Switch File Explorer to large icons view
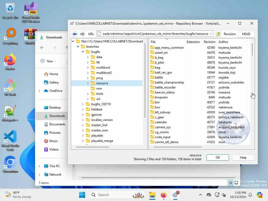The image size is (268, 201). pos(236,183)
